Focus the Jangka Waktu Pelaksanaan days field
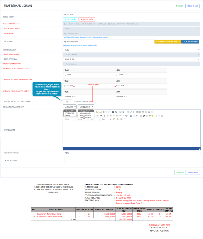This screenshot has width=203, height=239. (x=67, y=102)
